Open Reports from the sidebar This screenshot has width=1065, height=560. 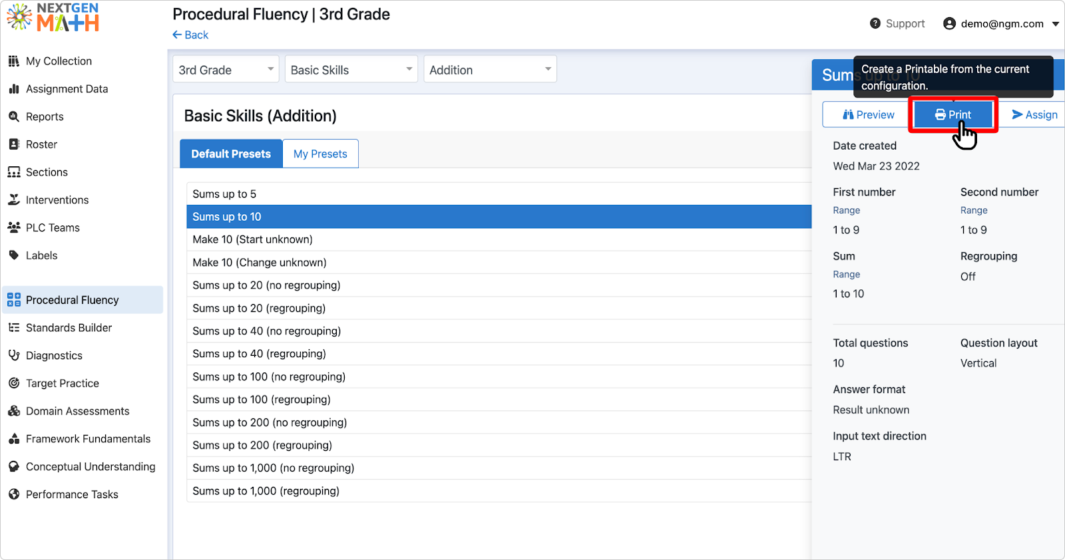click(x=84, y=116)
